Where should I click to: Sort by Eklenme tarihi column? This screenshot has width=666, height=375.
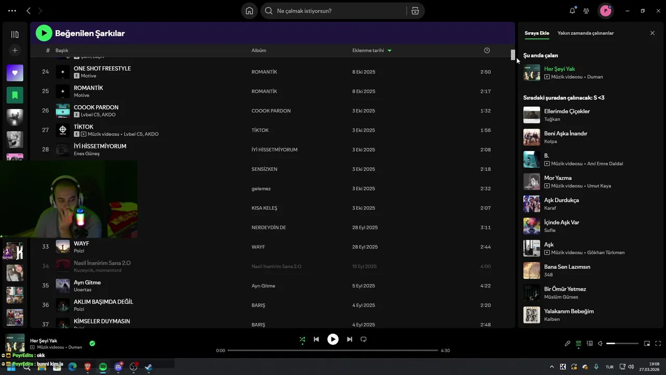tap(372, 51)
